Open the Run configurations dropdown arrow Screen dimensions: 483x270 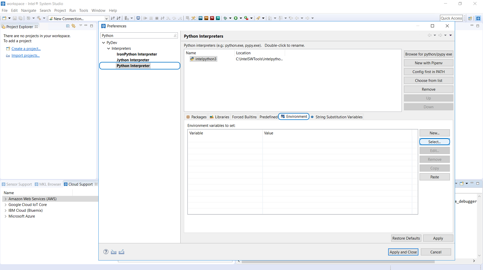click(241, 18)
